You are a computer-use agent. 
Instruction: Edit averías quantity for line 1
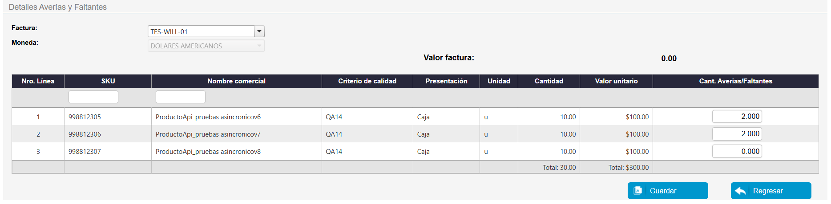pyautogui.click(x=737, y=117)
